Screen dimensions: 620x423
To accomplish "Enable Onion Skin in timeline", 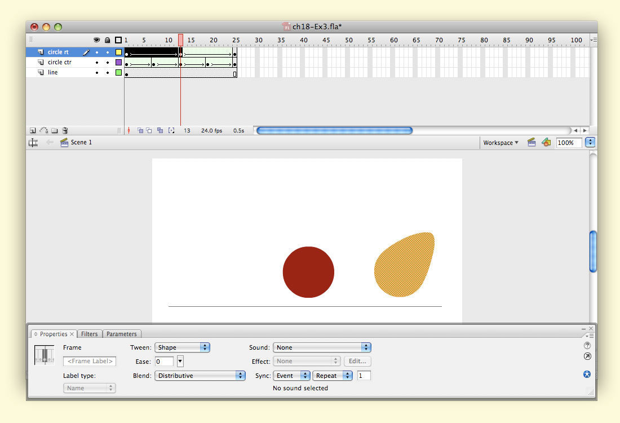I will pos(140,130).
